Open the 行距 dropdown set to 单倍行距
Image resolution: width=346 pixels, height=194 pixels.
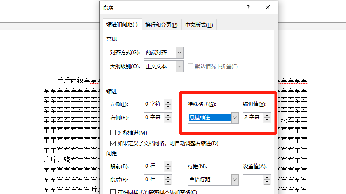[235, 179]
